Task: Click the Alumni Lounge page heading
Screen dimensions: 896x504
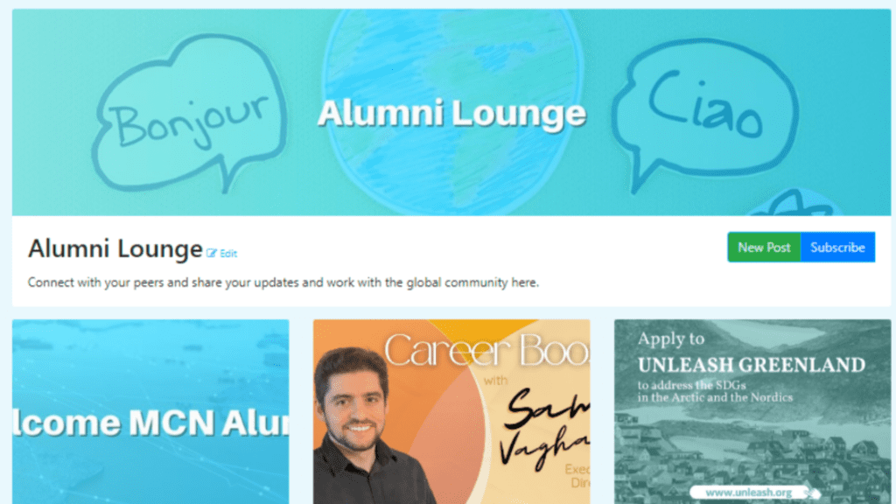Action: (115, 249)
